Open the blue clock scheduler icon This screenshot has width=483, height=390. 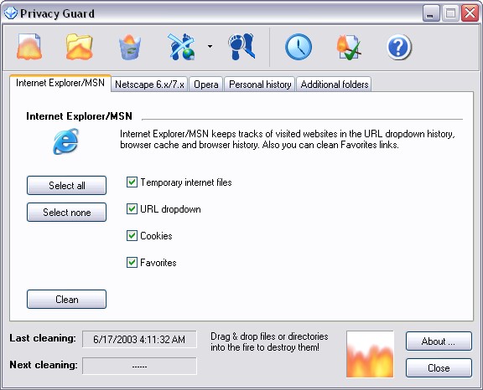pyautogui.click(x=299, y=47)
